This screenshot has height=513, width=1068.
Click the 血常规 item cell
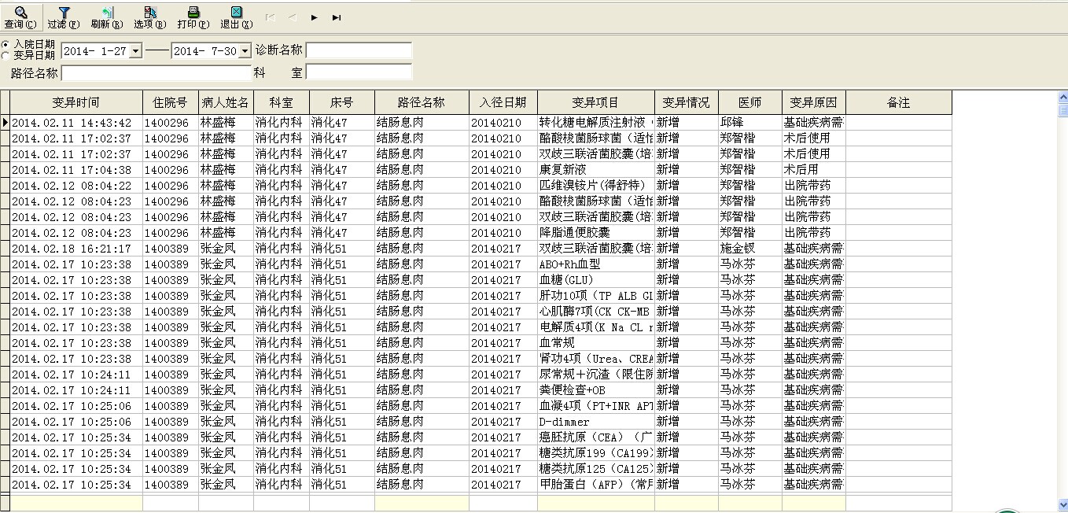(596, 343)
